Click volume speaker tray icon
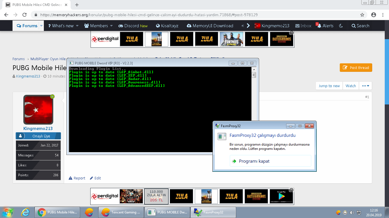This screenshot has width=389, height=218. [352, 212]
